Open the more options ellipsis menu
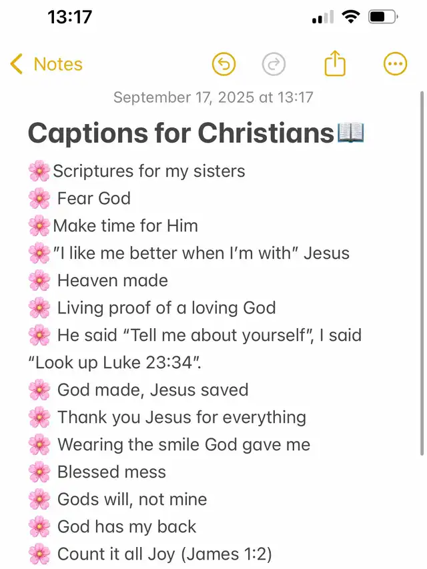427x569 pixels. 395,65
